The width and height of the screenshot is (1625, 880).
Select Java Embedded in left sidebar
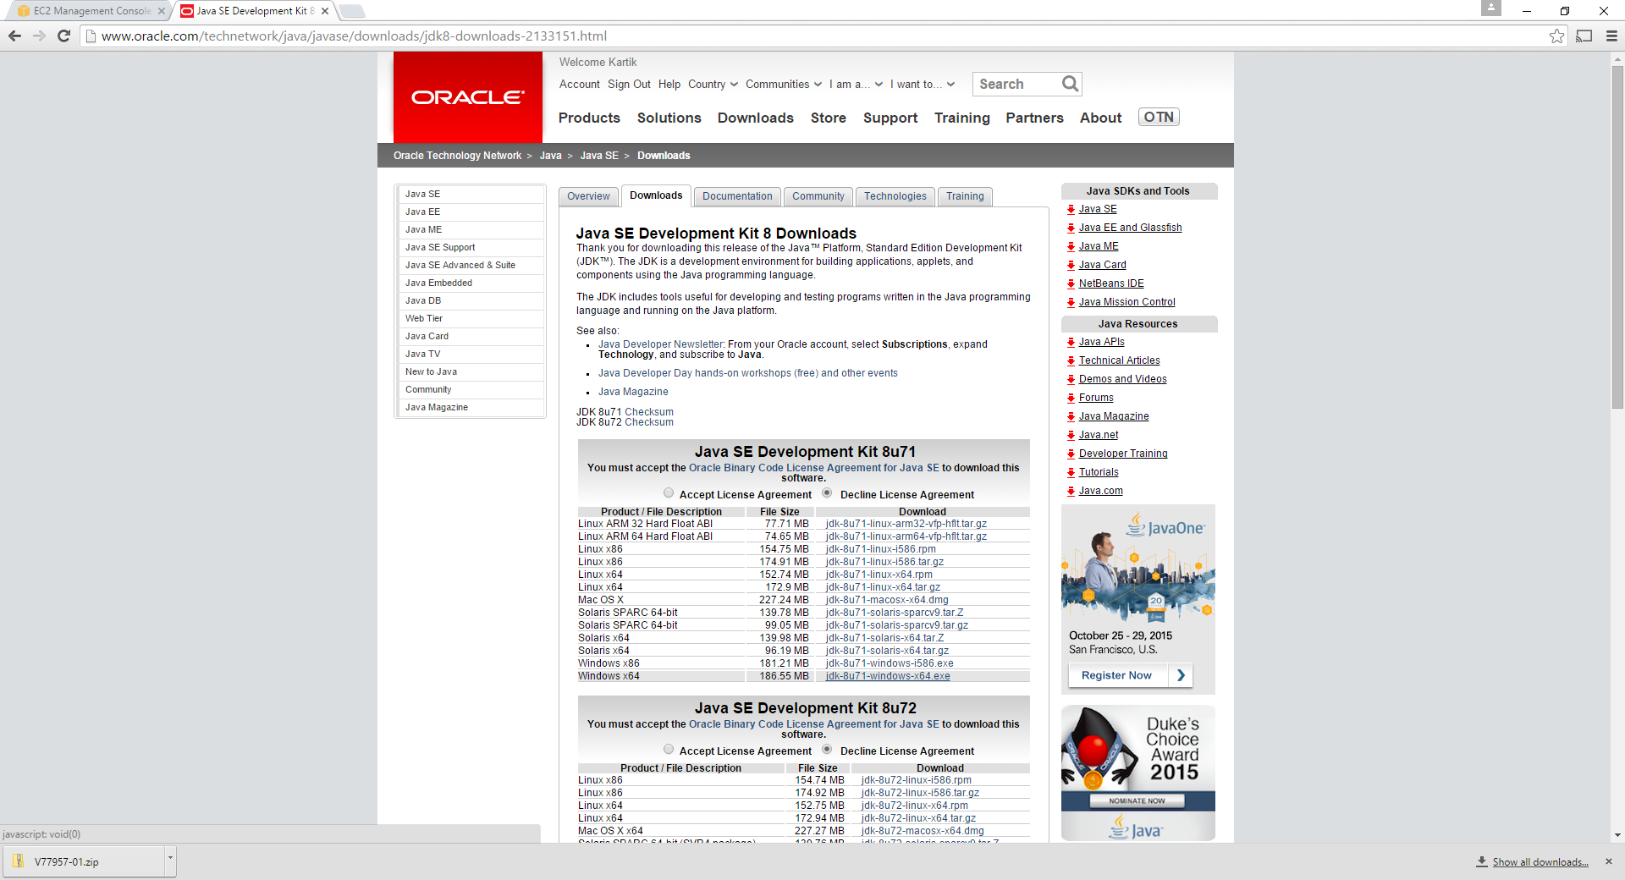point(471,283)
